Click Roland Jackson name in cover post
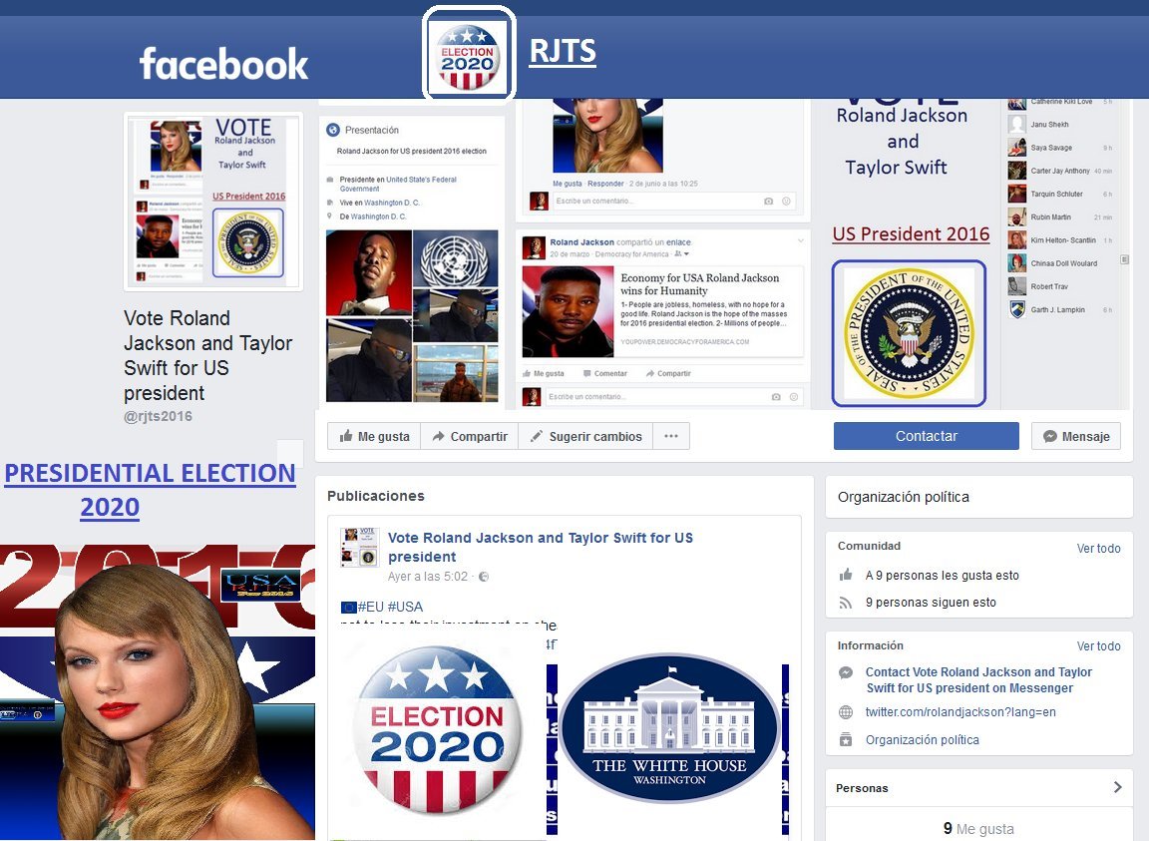Image resolution: width=1149 pixels, height=841 pixels. [x=581, y=242]
